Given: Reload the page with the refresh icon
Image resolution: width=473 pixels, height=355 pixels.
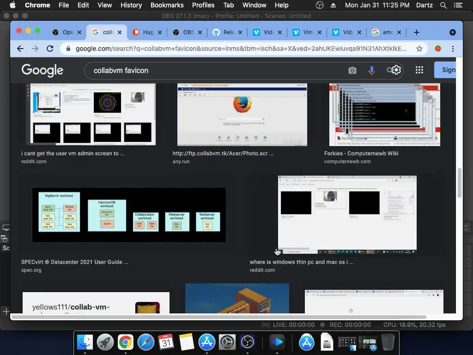Looking at the screenshot, I should (x=50, y=49).
